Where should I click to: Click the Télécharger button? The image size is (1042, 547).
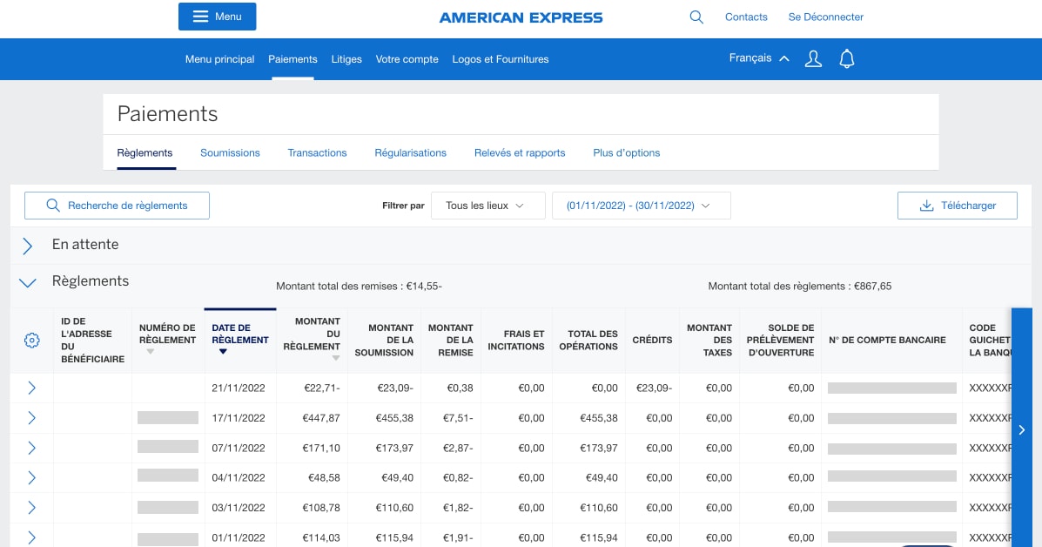click(957, 206)
